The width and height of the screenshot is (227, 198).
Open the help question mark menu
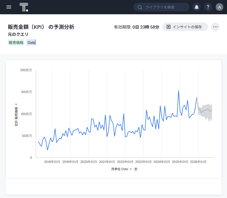(x=208, y=7)
